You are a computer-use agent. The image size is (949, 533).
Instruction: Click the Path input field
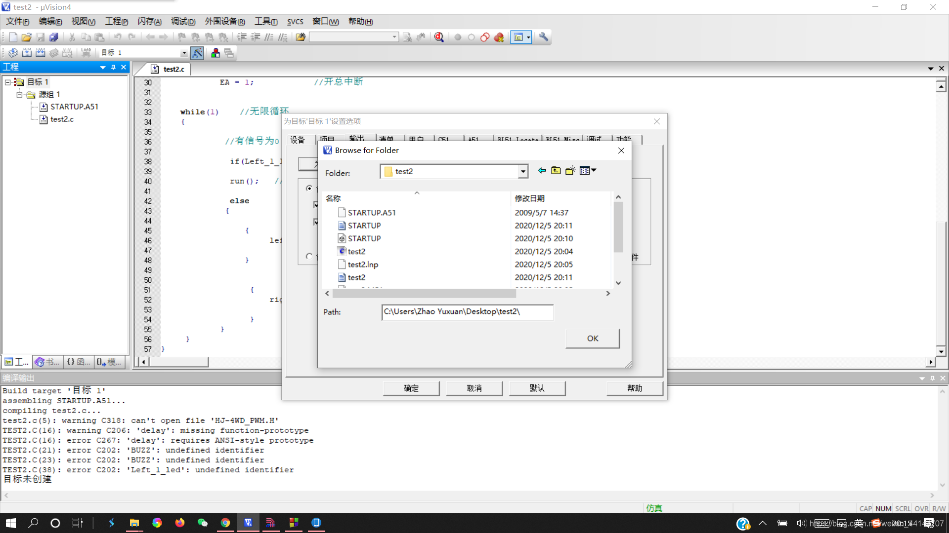[467, 312]
